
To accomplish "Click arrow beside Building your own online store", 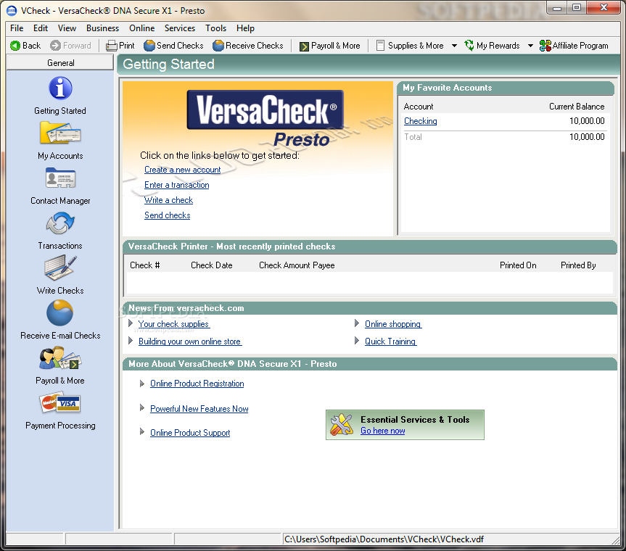I will pyautogui.click(x=131, y=340).
